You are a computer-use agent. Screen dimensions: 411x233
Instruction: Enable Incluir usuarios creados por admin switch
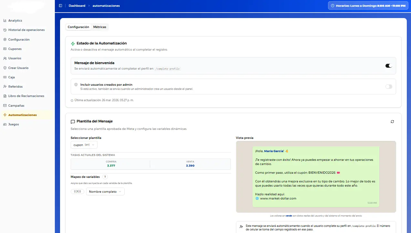389,87
